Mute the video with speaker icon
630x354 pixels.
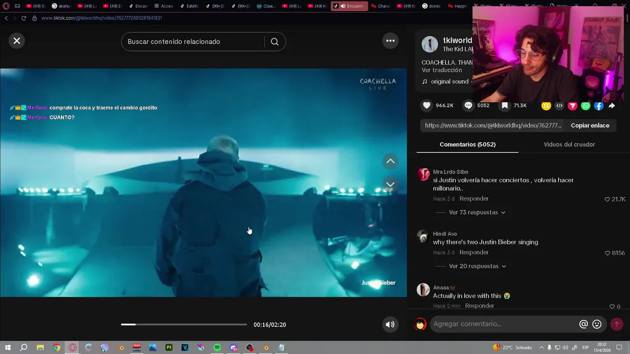pos(390,324)
